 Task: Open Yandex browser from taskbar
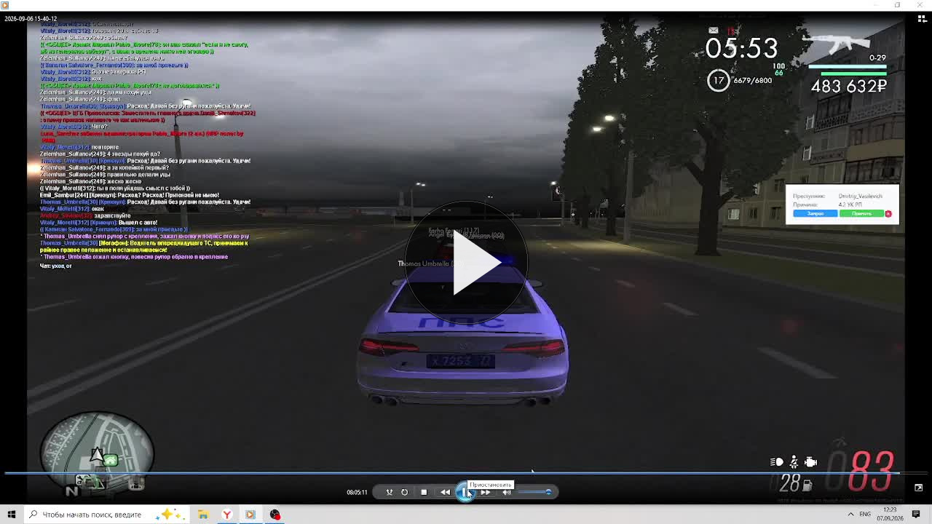[x=227, y=515]
